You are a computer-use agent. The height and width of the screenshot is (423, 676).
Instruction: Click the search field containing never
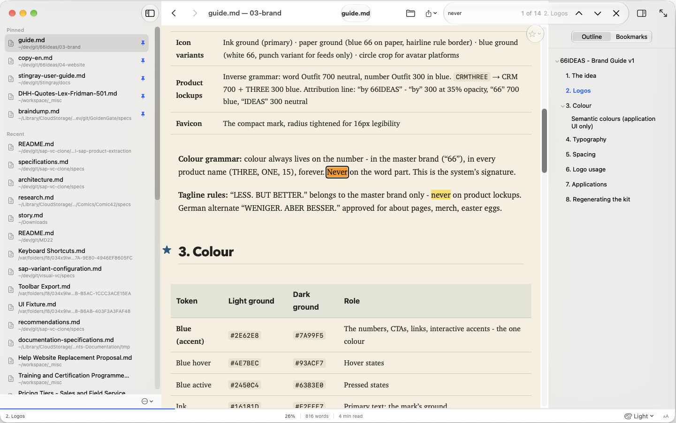(482, 13)
